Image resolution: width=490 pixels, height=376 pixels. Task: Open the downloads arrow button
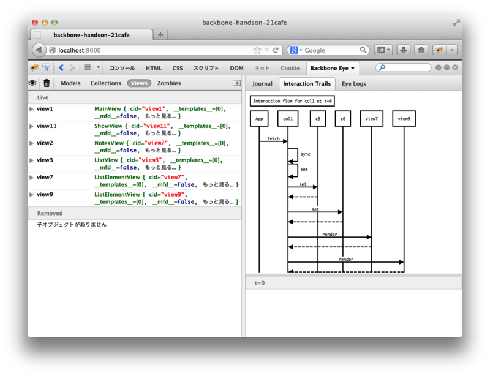[404, 50]
